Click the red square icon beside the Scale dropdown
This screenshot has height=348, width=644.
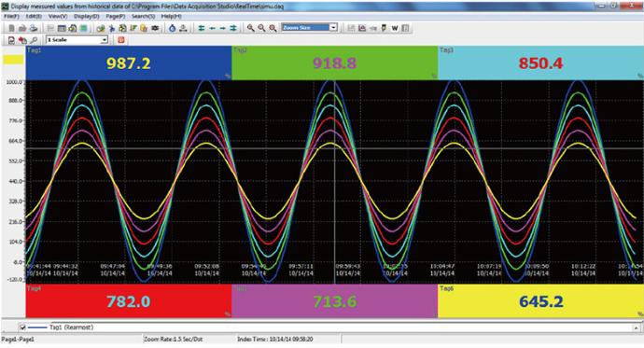[x=120, y=40]
